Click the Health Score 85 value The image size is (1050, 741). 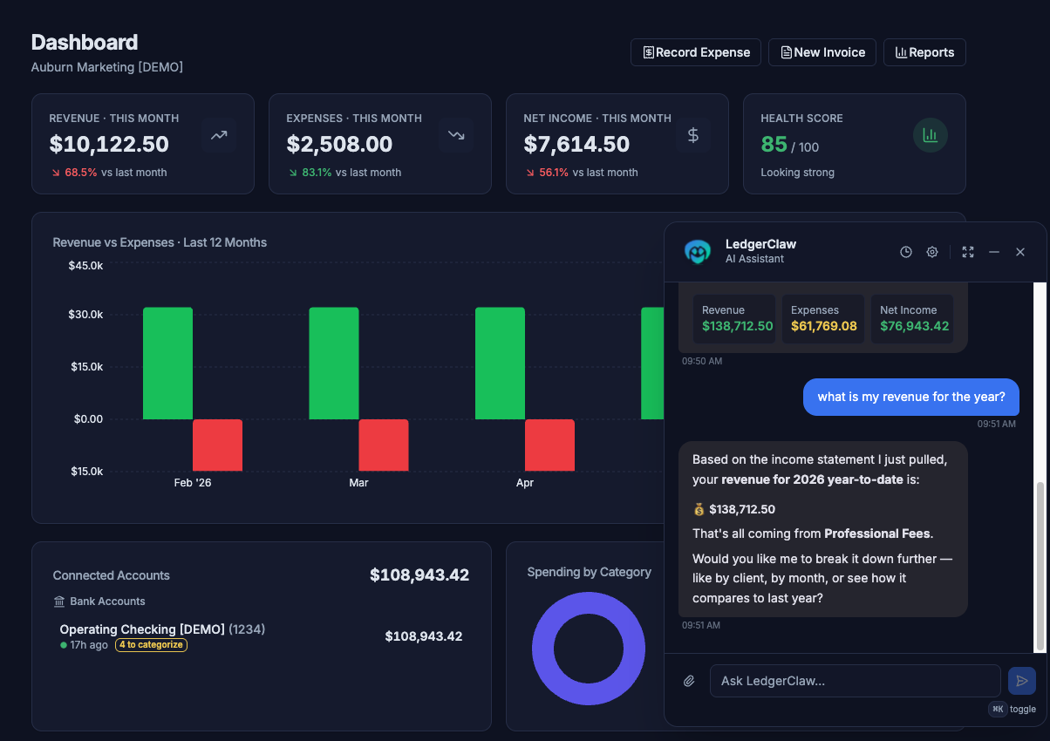click(x=774, y=145)
